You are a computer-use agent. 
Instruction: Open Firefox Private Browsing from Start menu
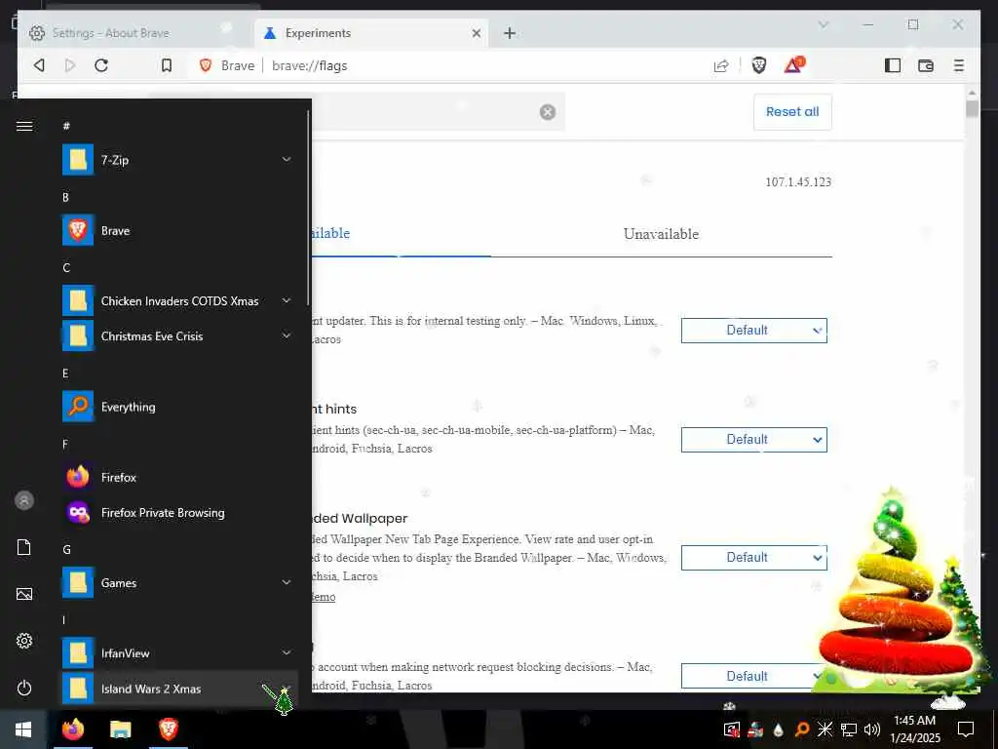tap(178, 512)
